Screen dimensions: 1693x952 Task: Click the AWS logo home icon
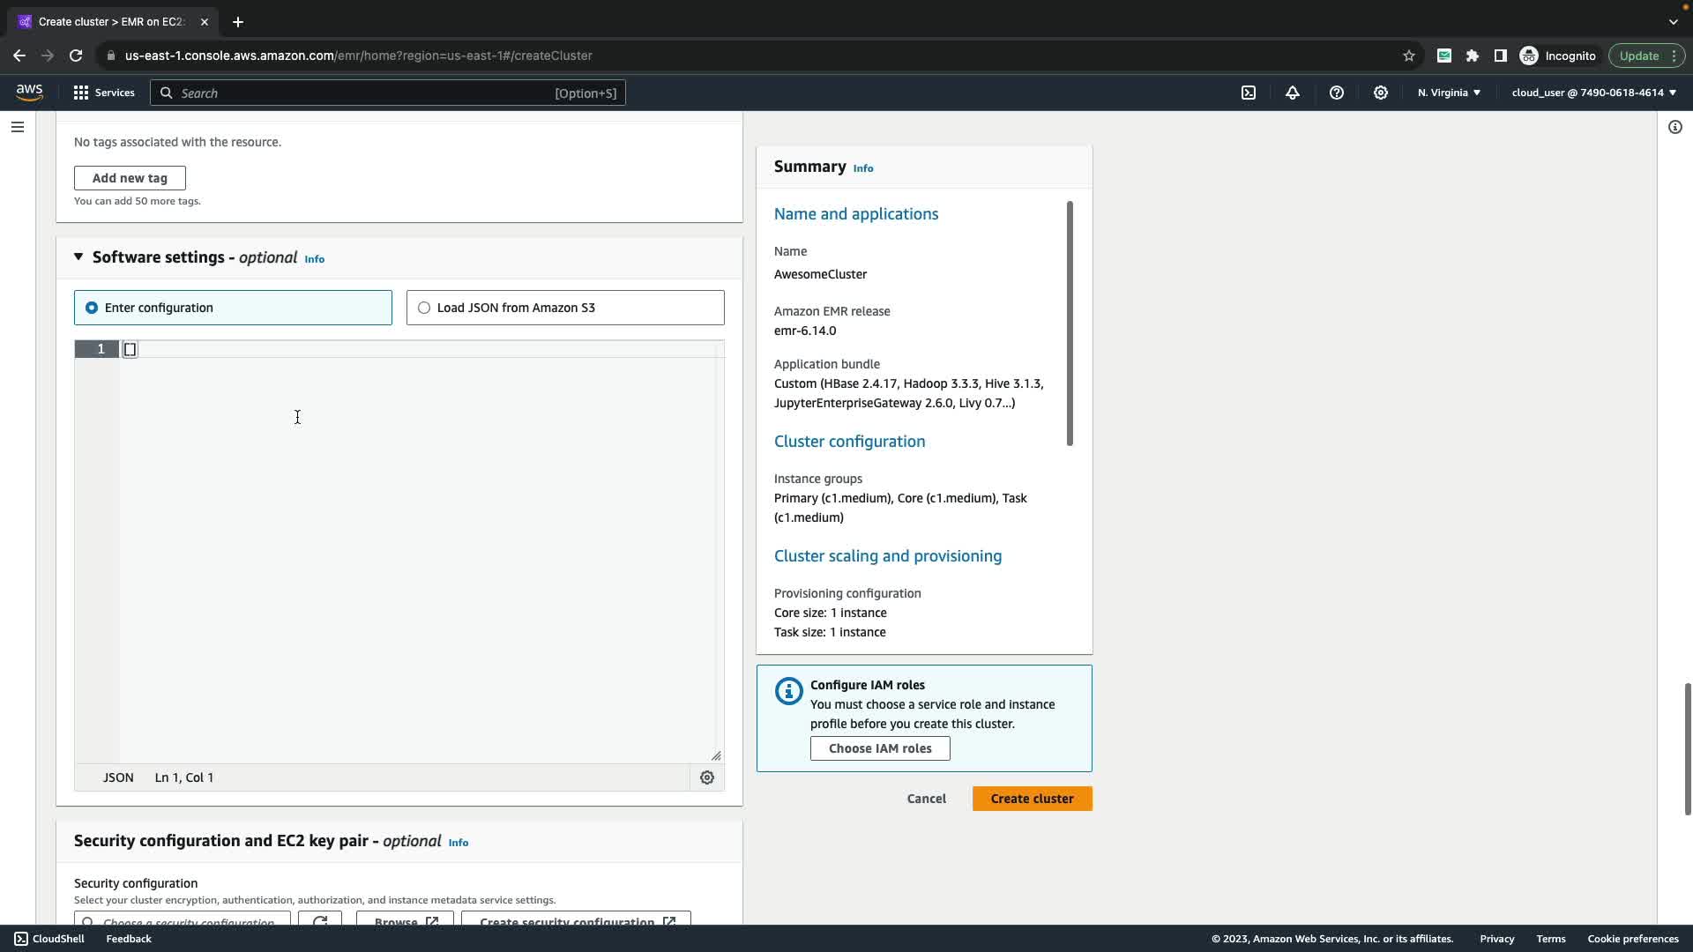tap(29, 93)
